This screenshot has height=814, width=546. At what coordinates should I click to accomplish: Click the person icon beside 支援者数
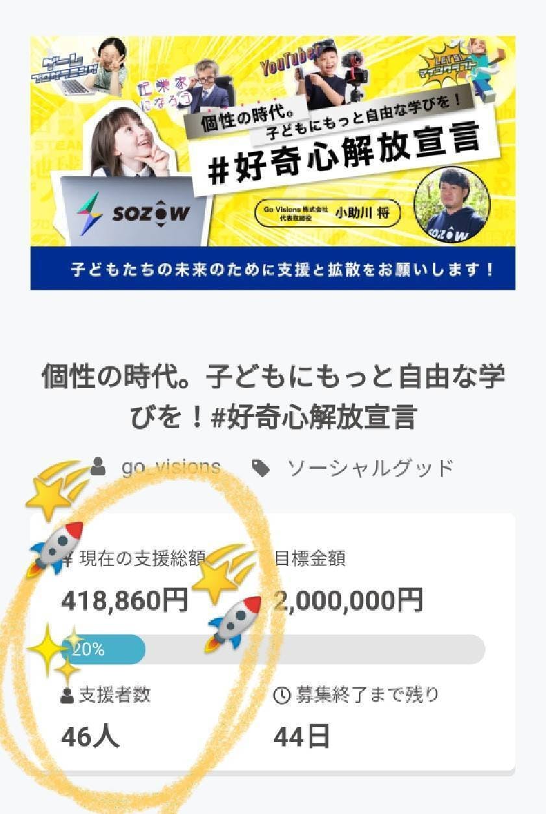(67, 696)
